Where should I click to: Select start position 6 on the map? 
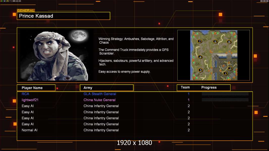click(229, 42)
